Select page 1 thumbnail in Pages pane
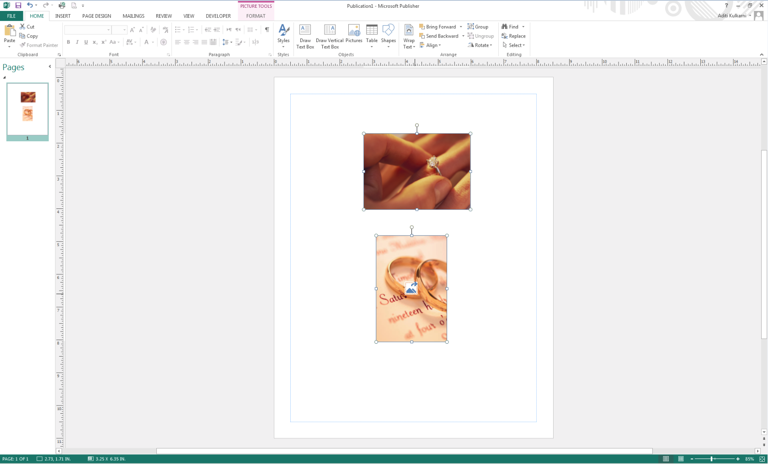768x464 pixels. [x=27, y=110]
